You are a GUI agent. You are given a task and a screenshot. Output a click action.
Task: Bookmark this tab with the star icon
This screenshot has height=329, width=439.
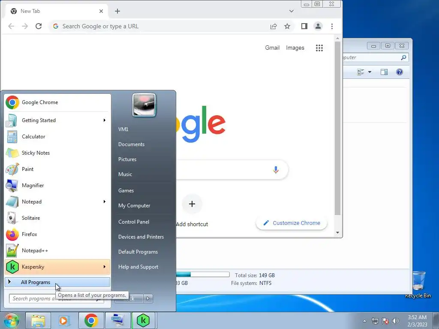(x=287, y=26)
